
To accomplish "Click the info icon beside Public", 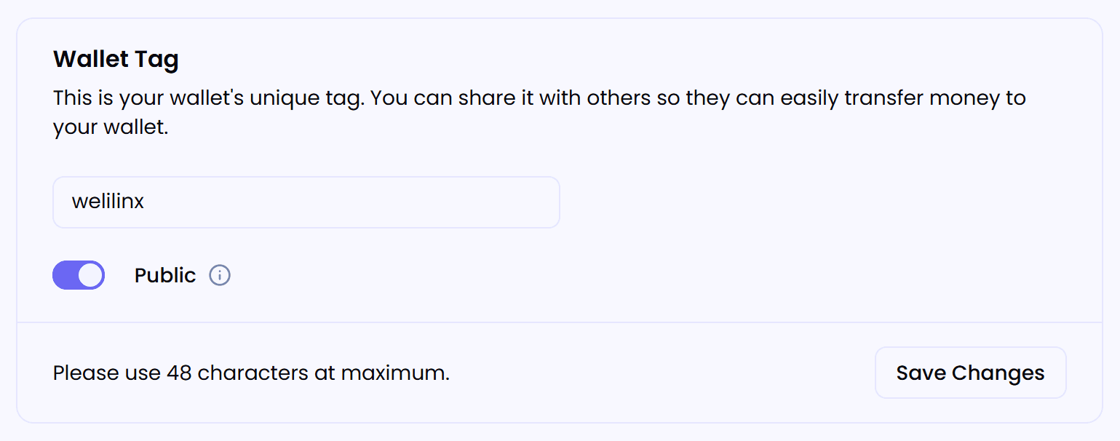I will click(220, 276).
